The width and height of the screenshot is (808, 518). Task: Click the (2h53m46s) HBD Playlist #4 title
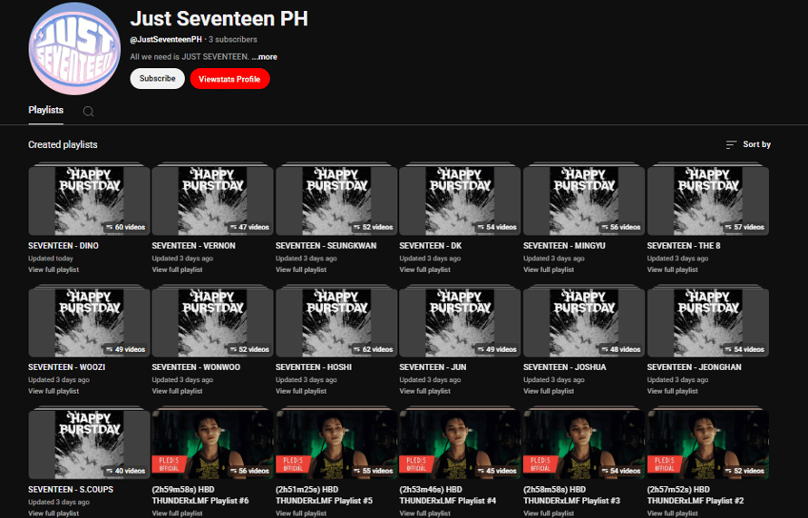448,495
